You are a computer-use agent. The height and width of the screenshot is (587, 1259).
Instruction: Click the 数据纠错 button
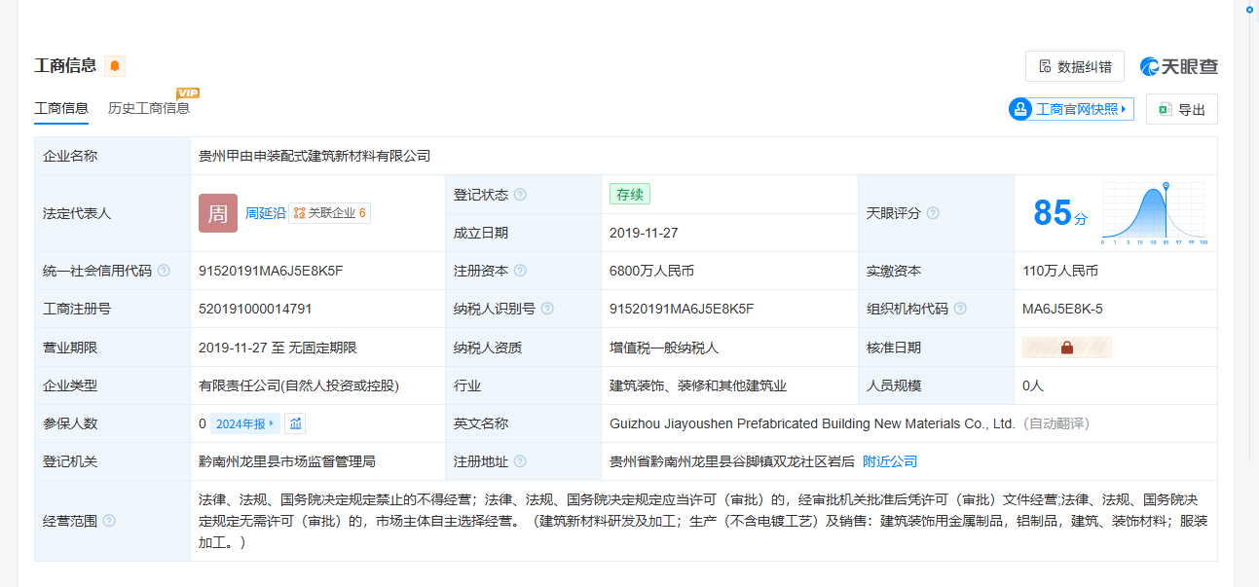point(1075,66)
